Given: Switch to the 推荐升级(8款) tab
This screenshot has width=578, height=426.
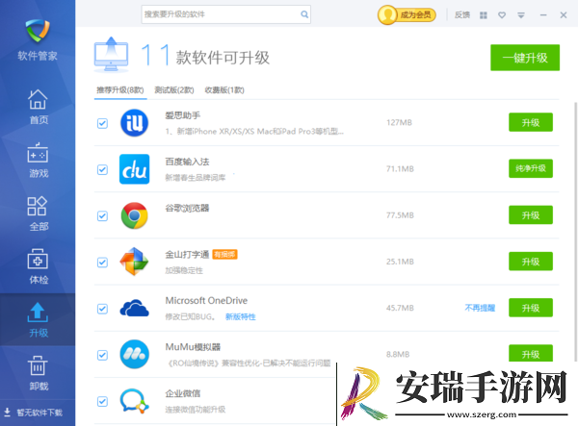Looking at the screenshot, I should tap(120, 90).
